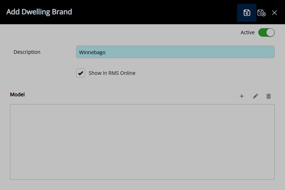Click the Save icon in header
Screen dimensions: 285x190
(x=247, y=13)
